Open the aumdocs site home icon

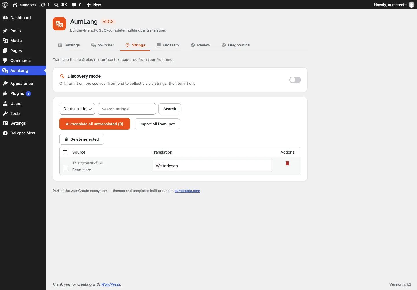pos(15,5)
